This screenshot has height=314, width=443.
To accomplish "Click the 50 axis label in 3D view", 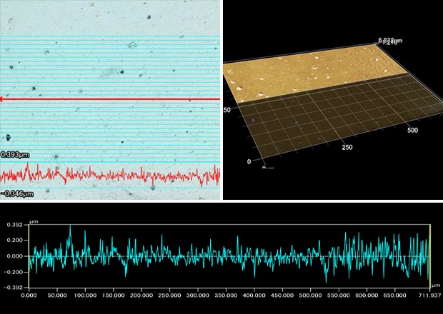I will click(228, 111).
